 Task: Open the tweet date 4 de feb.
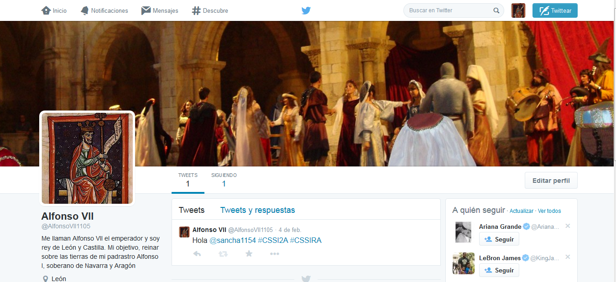coord(290,230)
